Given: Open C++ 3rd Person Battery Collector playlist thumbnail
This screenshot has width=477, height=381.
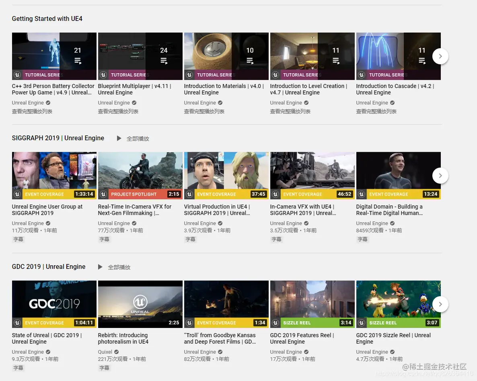Looking at the screenshot, I should click(54, 56).
